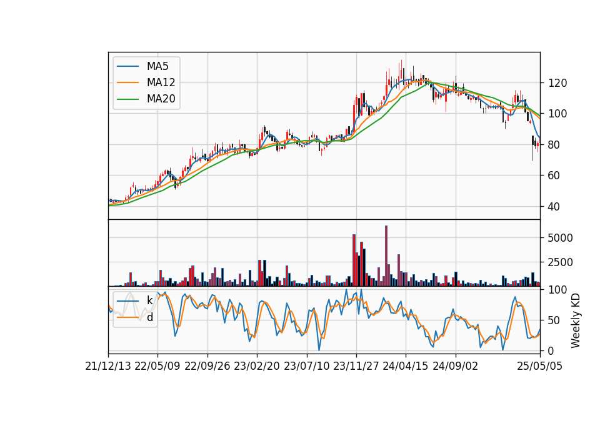Click the 22/05/09 date tick label
This screenshot has width=600, height=431.
coord(157,366)
